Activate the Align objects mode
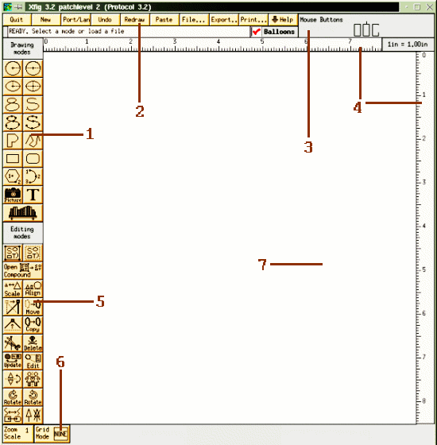The height and width of the screenshot is (445, 437). click(x=33, y=288)
